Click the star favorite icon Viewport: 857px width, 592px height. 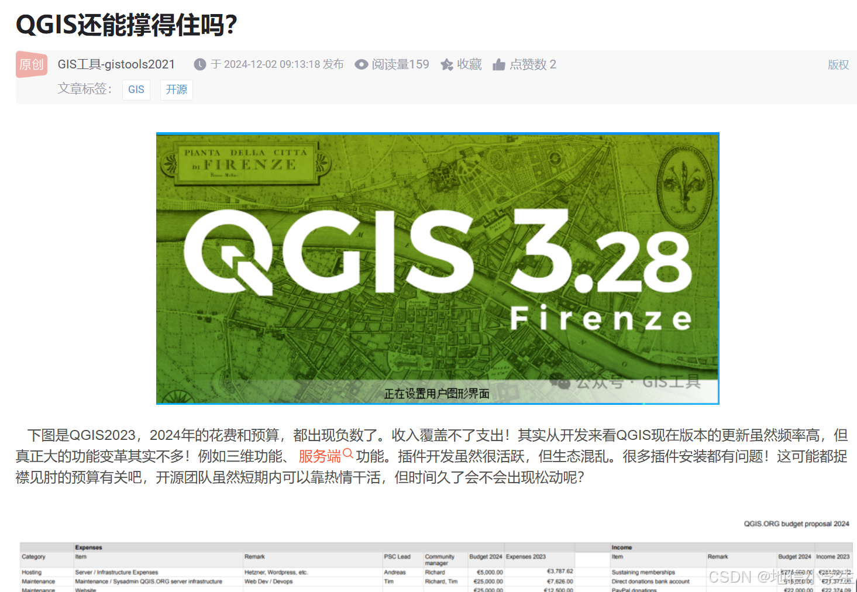click(x=447, y=64)
